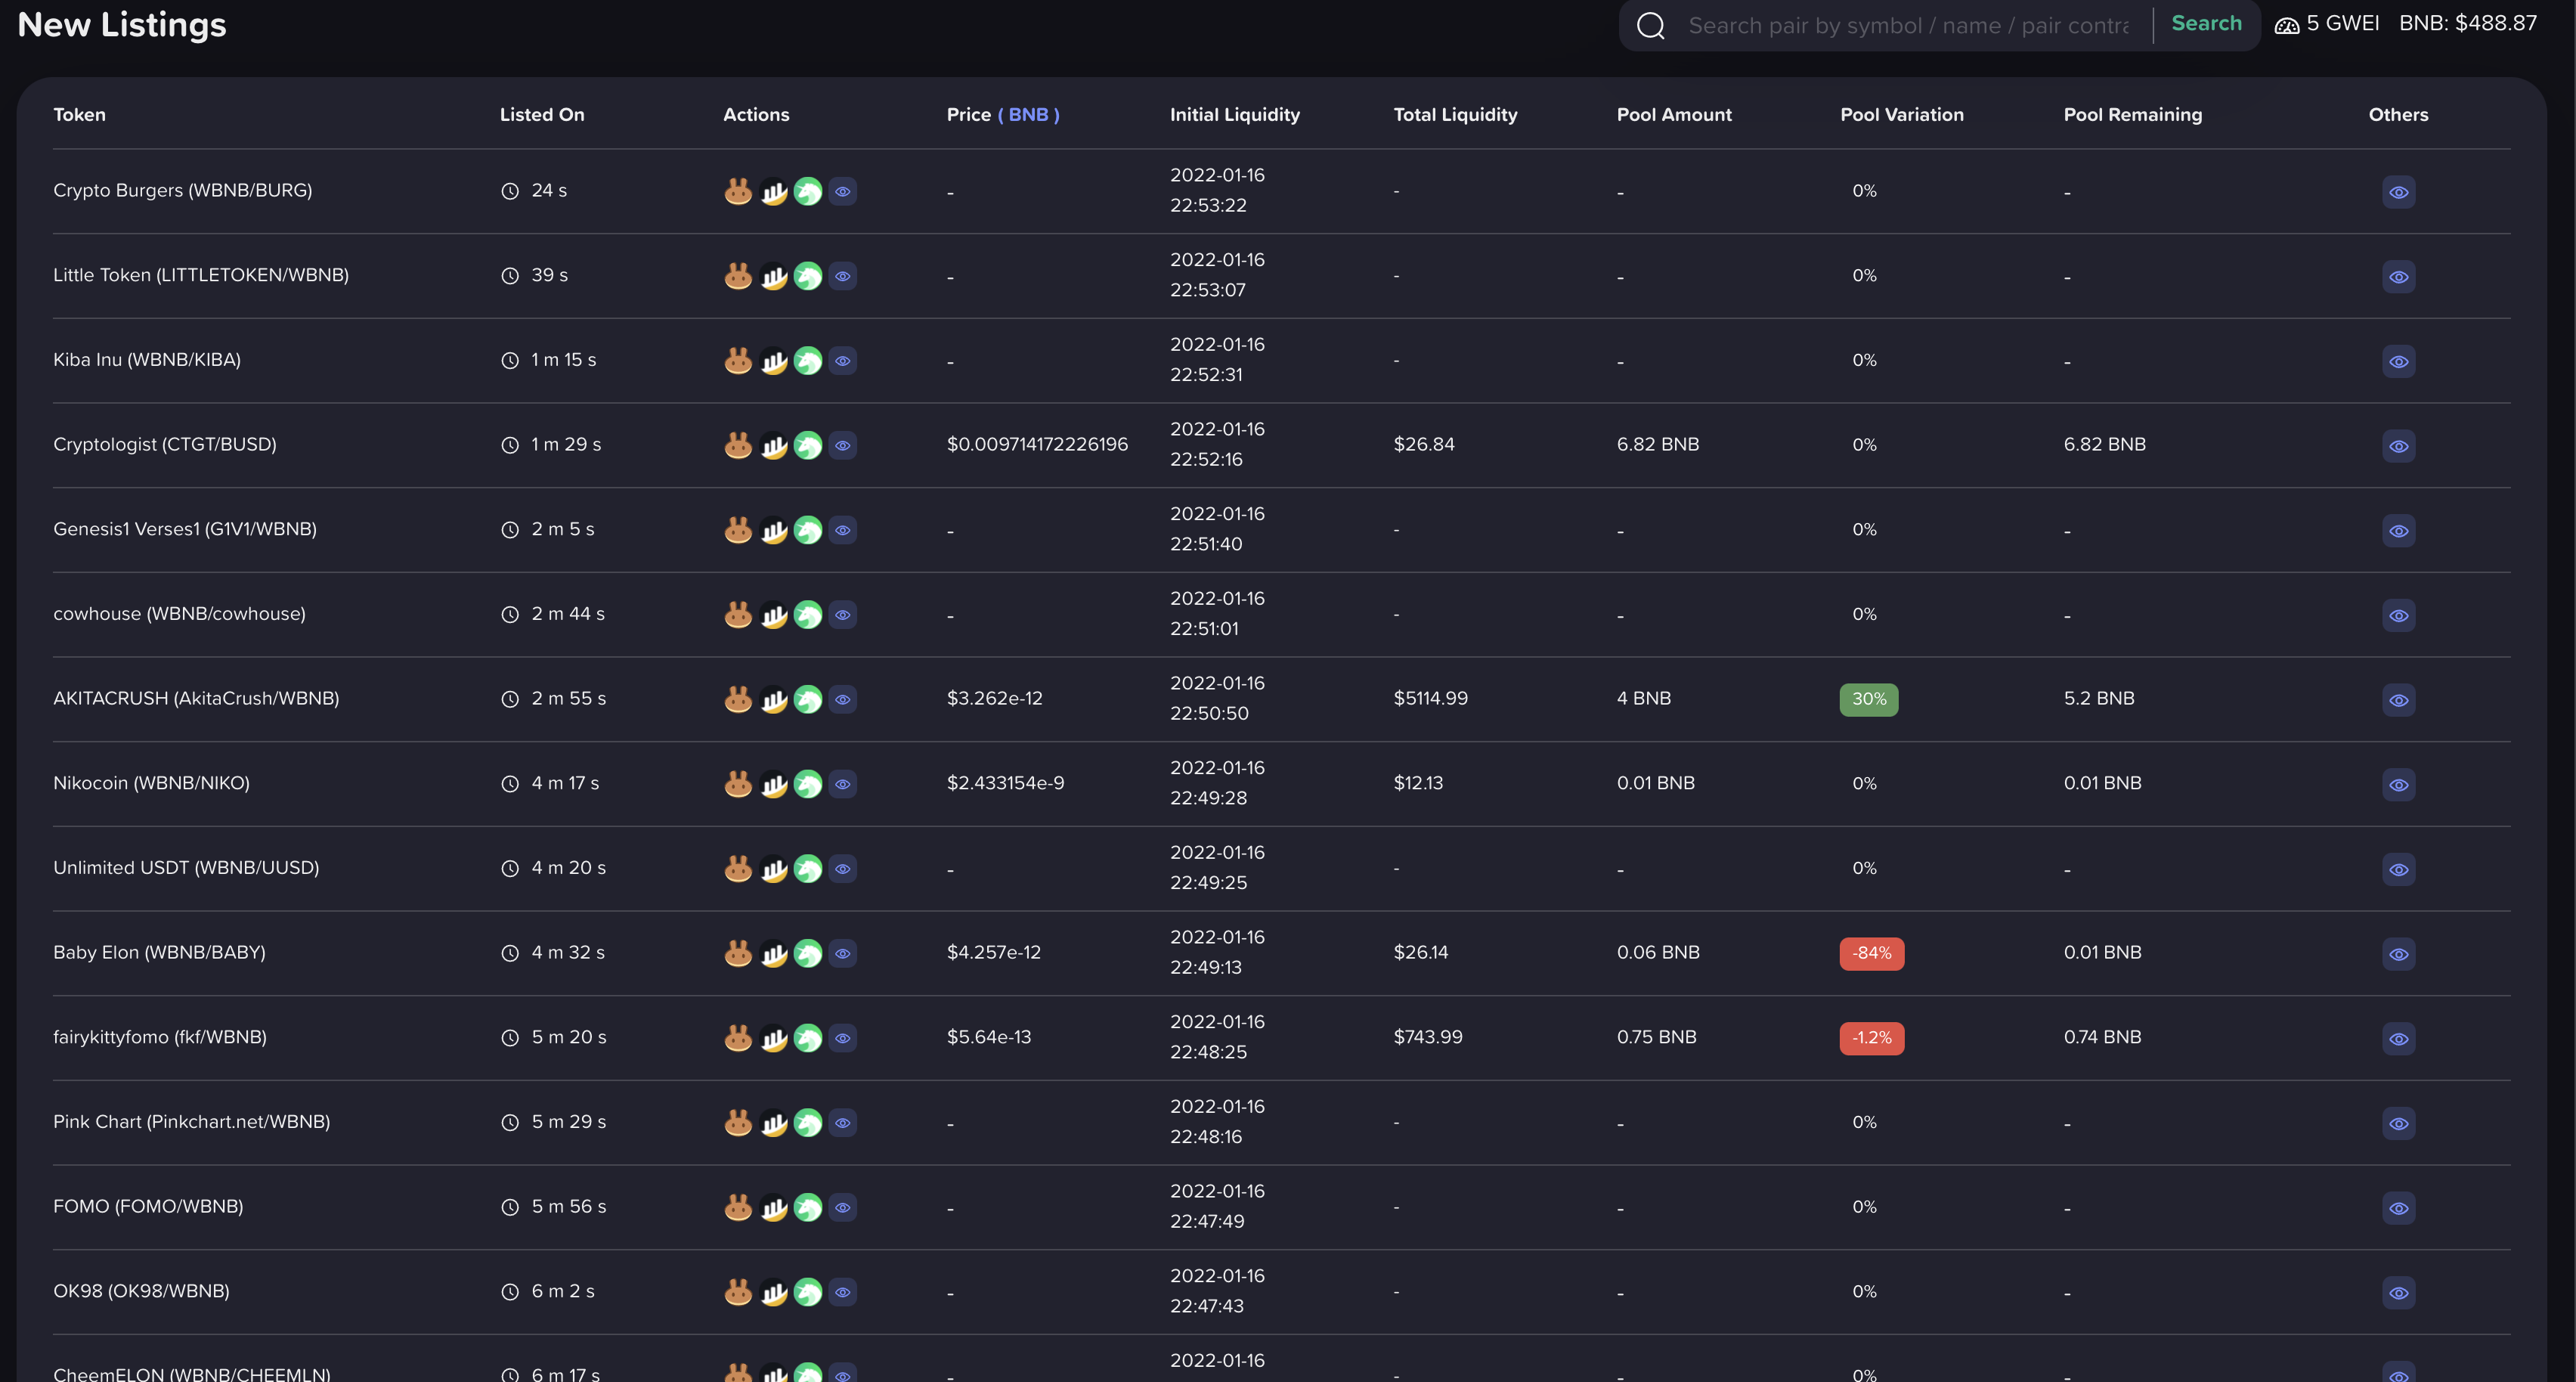Select token name Crypto Burgers (WBNB/BURG)
The width and height of the screenshot is (2576, 1382).
coord(183,190)
